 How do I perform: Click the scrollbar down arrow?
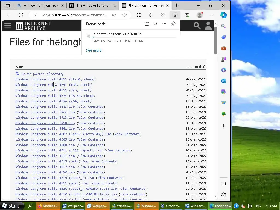(x=215, y=196)
